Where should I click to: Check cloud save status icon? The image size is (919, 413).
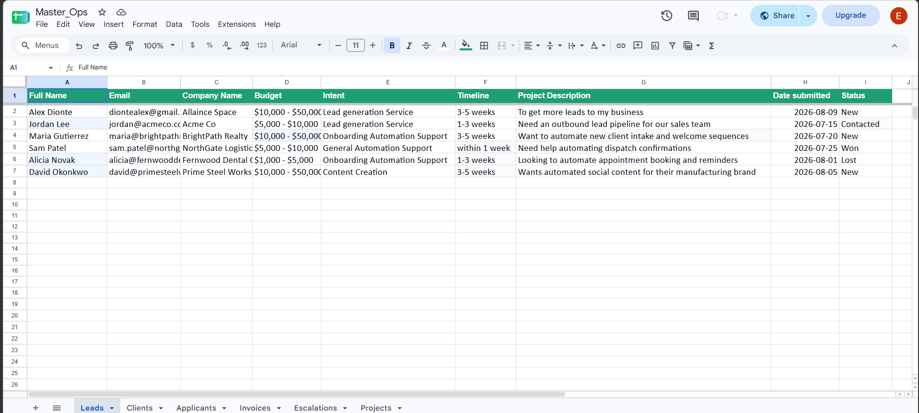click(121, 12)
